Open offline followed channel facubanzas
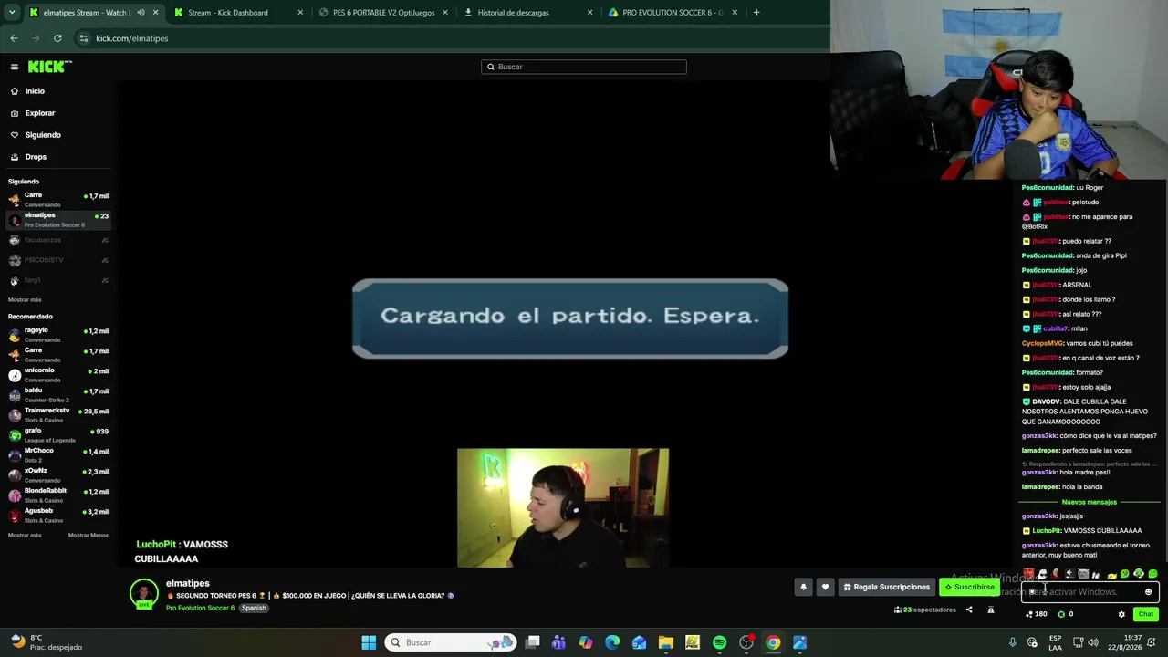This screenshot has height=657, width=1168. (x=58, y=240)
